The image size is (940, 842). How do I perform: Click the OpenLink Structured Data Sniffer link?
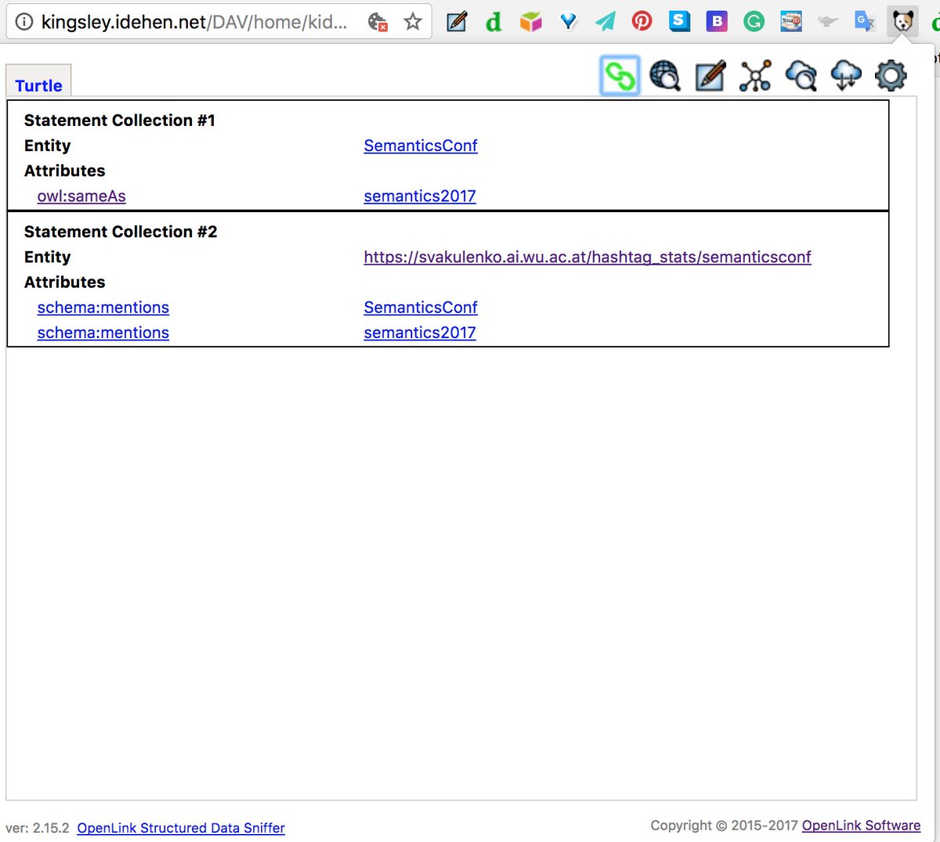click(180, 828)
